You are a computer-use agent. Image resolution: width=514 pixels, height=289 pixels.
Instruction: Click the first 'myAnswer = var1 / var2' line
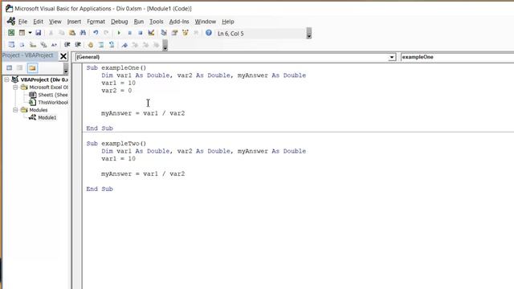coord(143,113)
